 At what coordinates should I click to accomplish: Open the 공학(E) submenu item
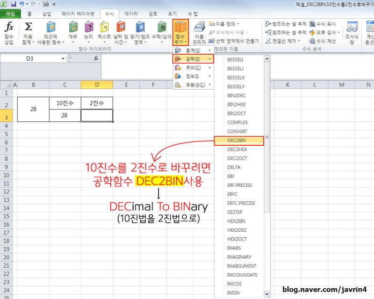[193, 59]
